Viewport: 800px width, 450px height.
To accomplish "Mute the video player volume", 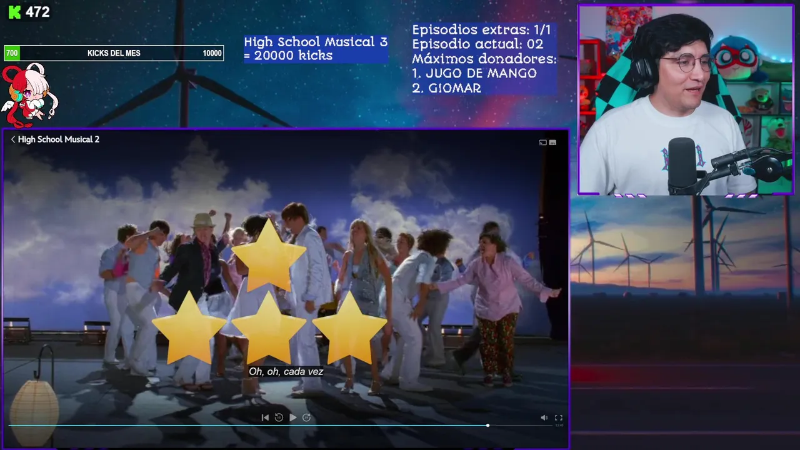I will pyautogui.click(x=544, y=417).
